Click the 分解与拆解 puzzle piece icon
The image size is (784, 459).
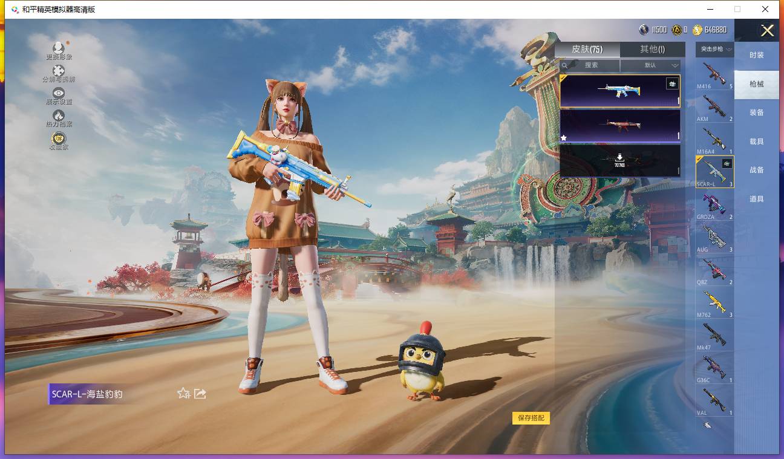[59, 71]
